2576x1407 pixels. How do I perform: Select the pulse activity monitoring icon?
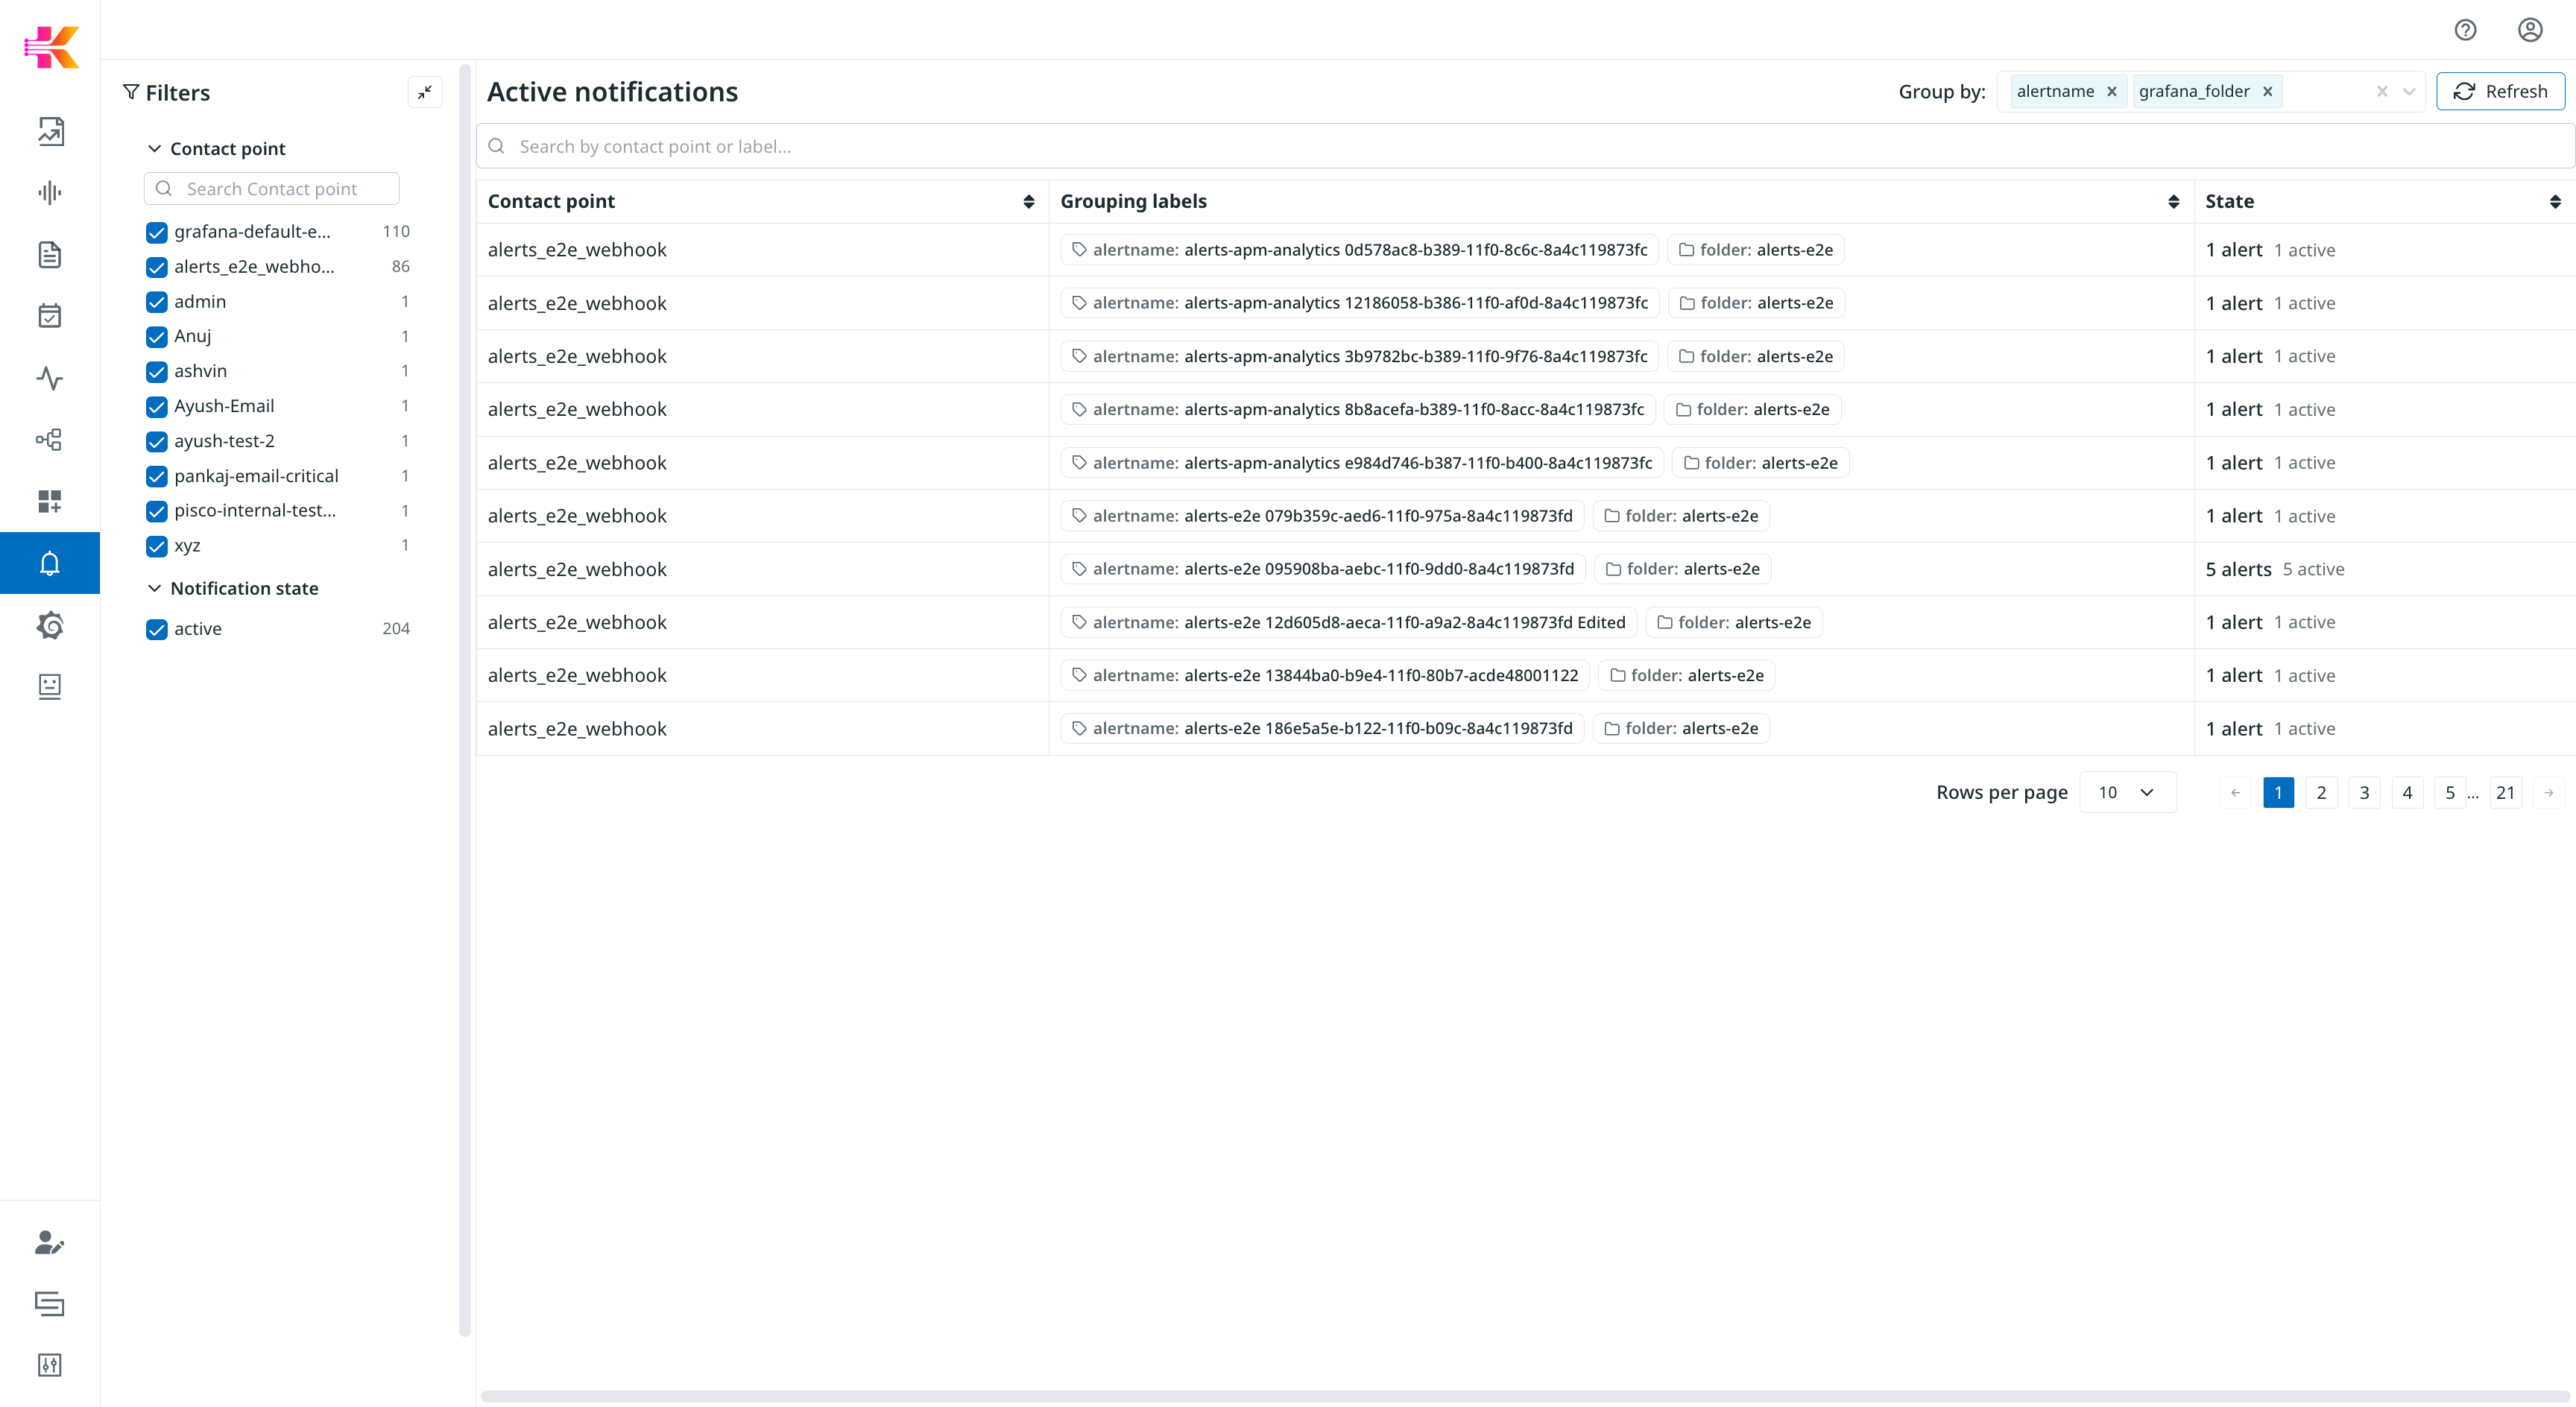tap(49, 379)
